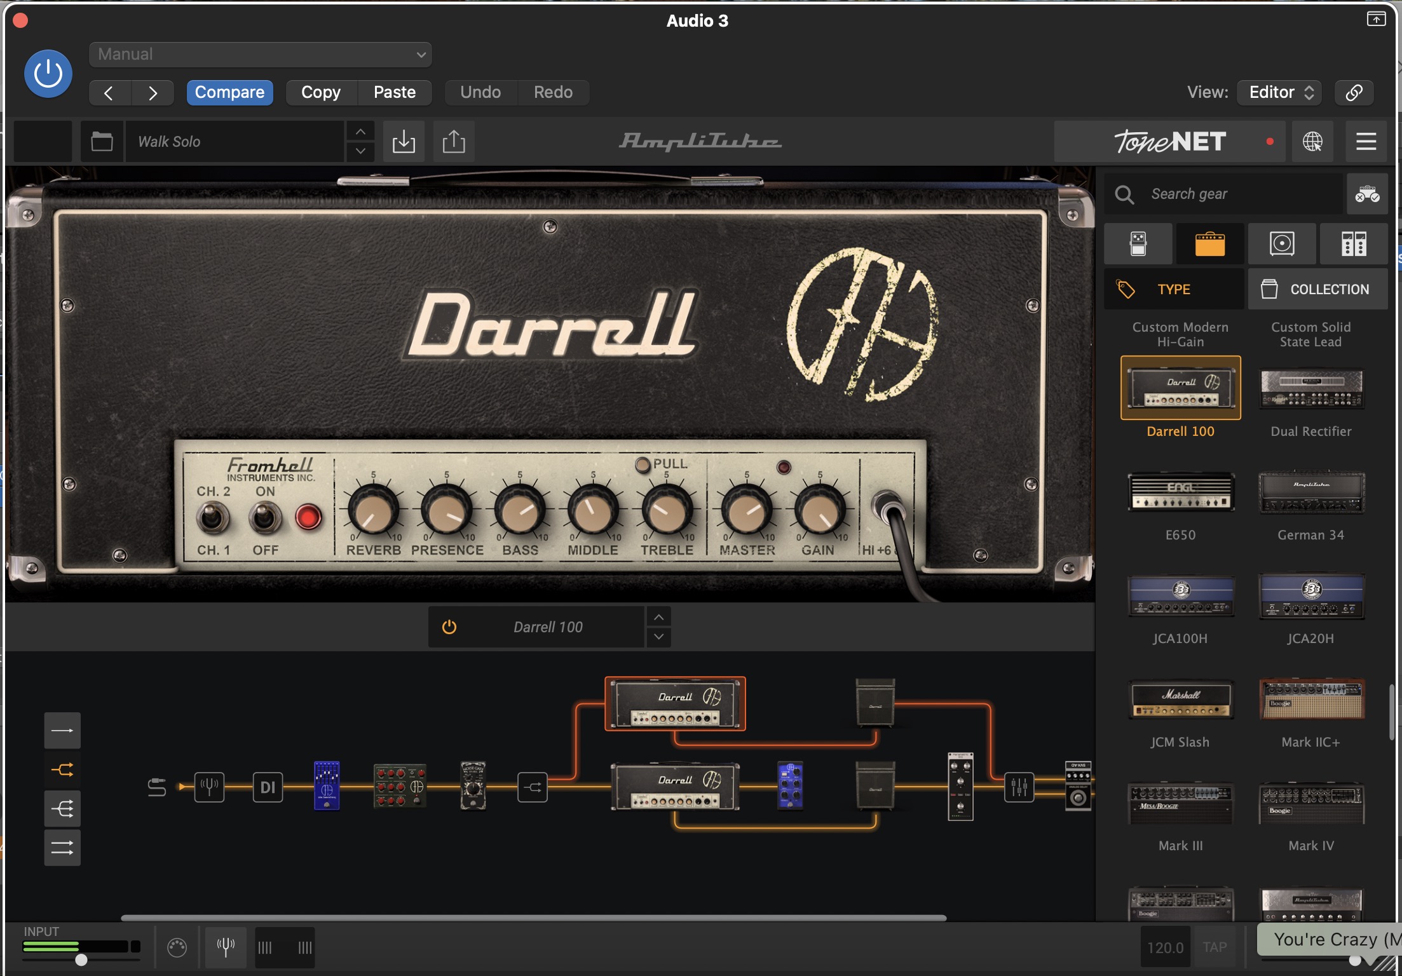Select the Dual Rectifier amp thumbnail
This screenshot has height=976, width=1402.
point(1311,388)
